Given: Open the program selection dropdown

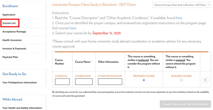Looking at the screenshot, I should [182, 5].
